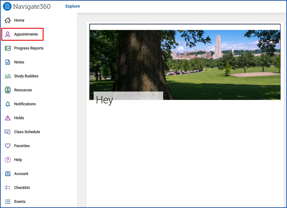This screenshot has height=208, width=287.
Task: Click the Events list icon
Action: pyautogui.click(x=8, y=202)
